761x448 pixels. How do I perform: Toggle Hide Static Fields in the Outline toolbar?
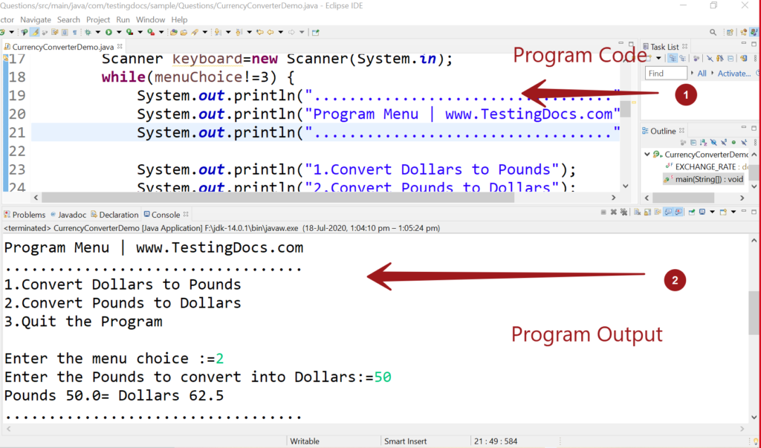coord(725,143)
